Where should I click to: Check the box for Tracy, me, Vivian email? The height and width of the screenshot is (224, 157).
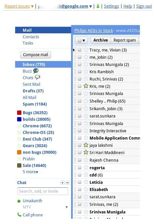pos(80,50)
